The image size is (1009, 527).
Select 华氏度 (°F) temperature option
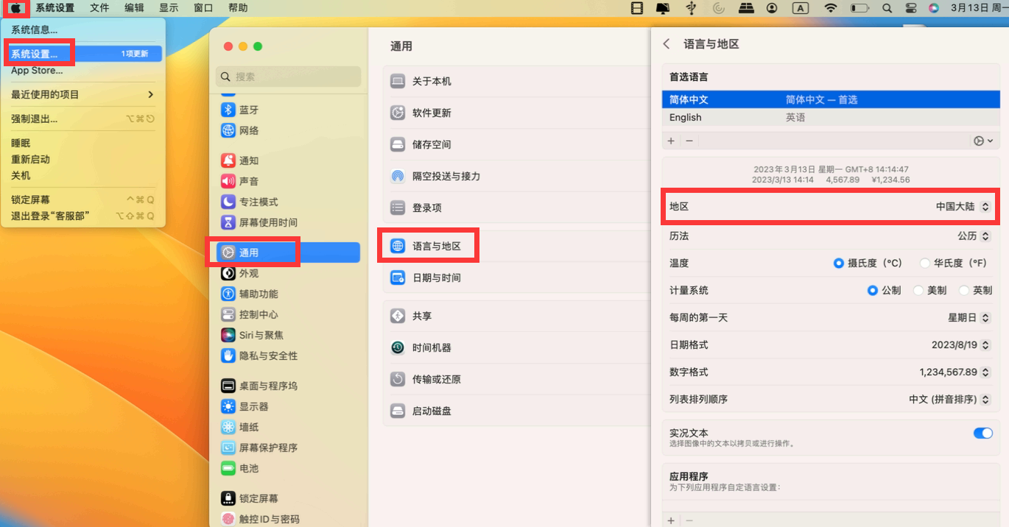coord(925,263)
